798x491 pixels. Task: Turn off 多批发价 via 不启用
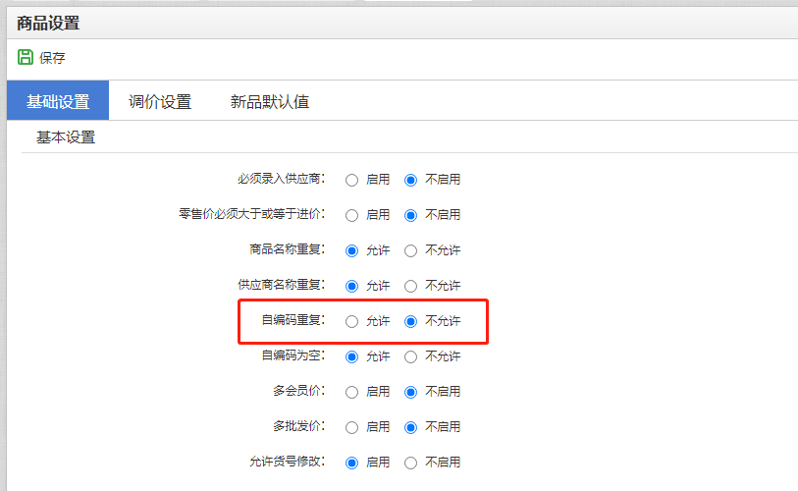click(x=410, y=427)
